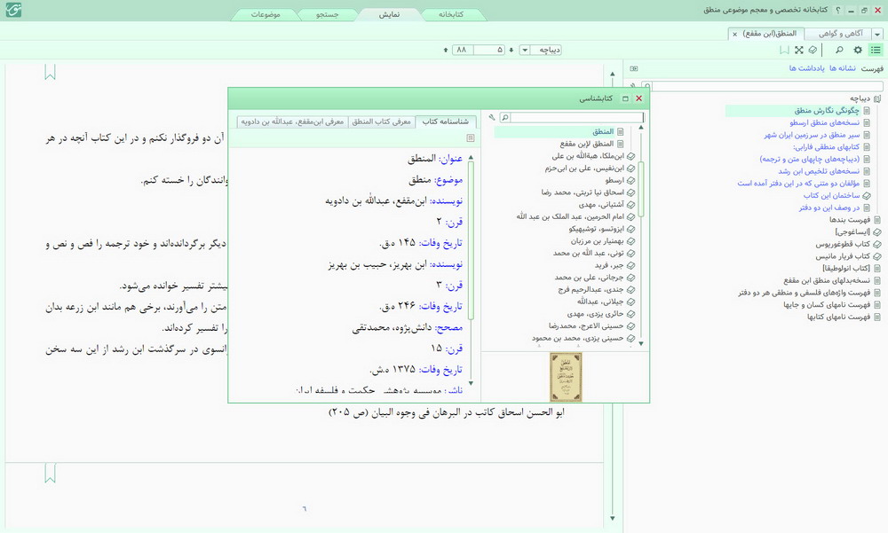Image resolution: width=888 pixels, height=533 pixels.
Task: Expand کتاب قطوغوریوس in the contents tree
Action: pyautogui.click(x=877, y=244)
